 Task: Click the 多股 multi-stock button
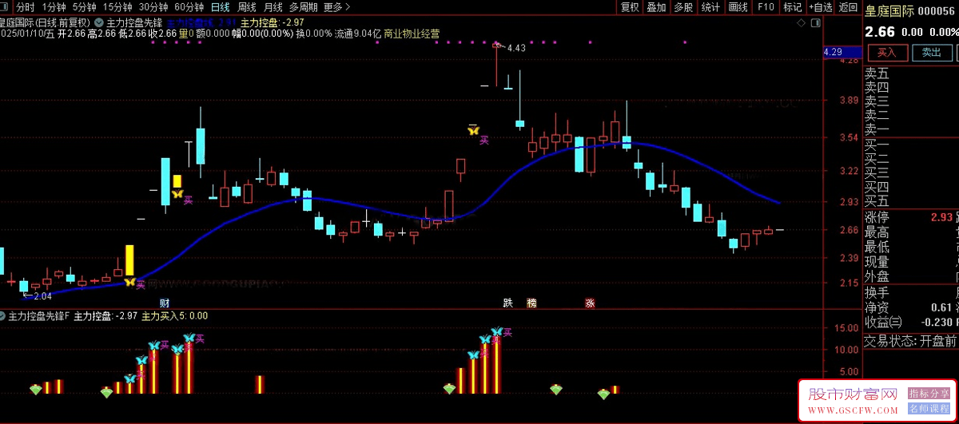coord(683,7)
